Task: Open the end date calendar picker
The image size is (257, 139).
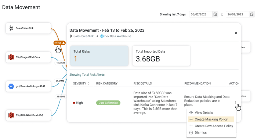Action: 252,14
